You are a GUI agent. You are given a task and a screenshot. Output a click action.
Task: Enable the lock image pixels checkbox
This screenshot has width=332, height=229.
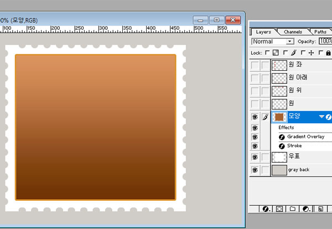coord(286,53)
